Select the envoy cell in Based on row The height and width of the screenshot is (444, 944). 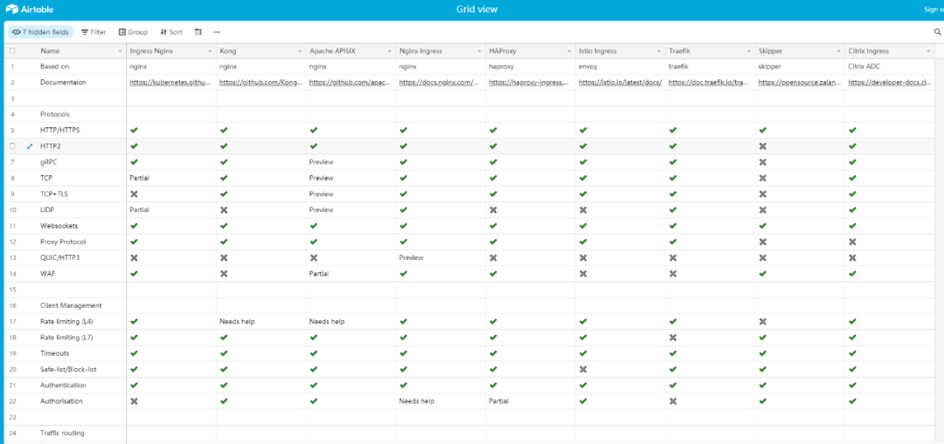pyautogui.click(x=621, y=66)
